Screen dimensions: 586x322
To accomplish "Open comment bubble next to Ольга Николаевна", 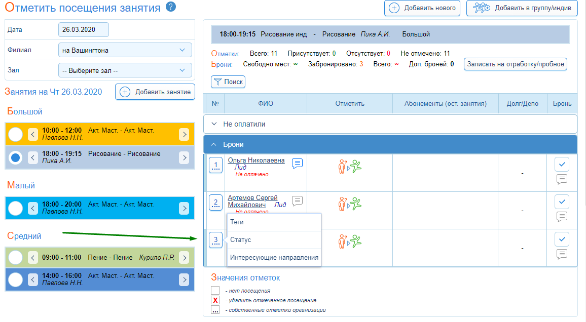I will (298, 163).
